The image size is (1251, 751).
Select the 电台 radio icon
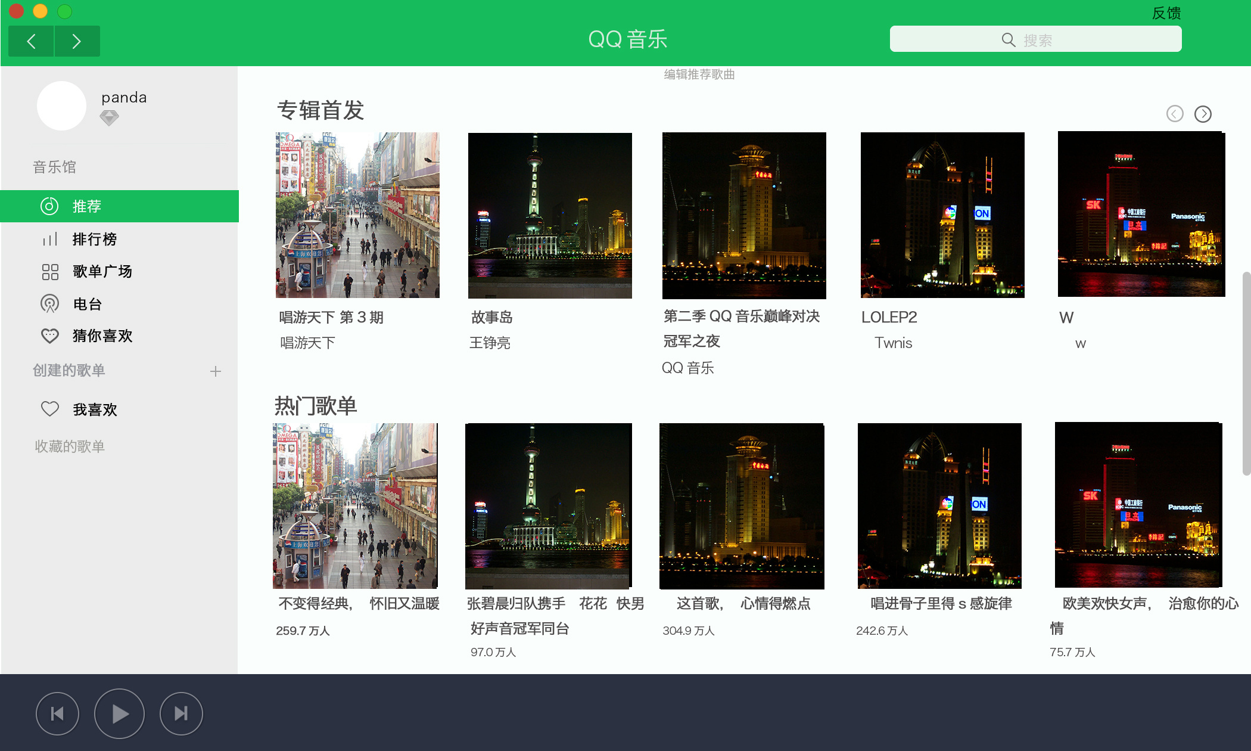click(49, 303)
